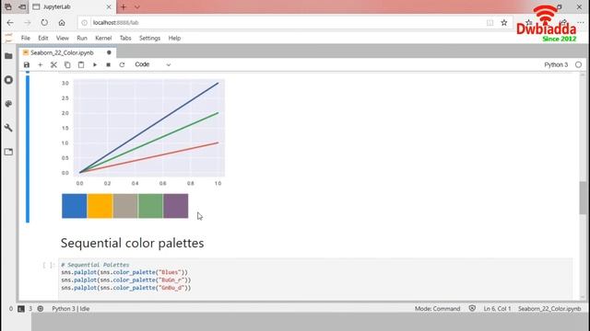Image resolution: width=590 pixels, height=331 pixels.
Task: Show Running Terminals and Kernels sidebar
Action: pos(8,80)
